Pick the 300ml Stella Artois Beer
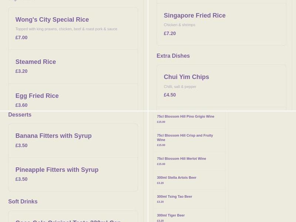This screenshot has width=296, height=222. pyautogui.click(x=176, y=178)
